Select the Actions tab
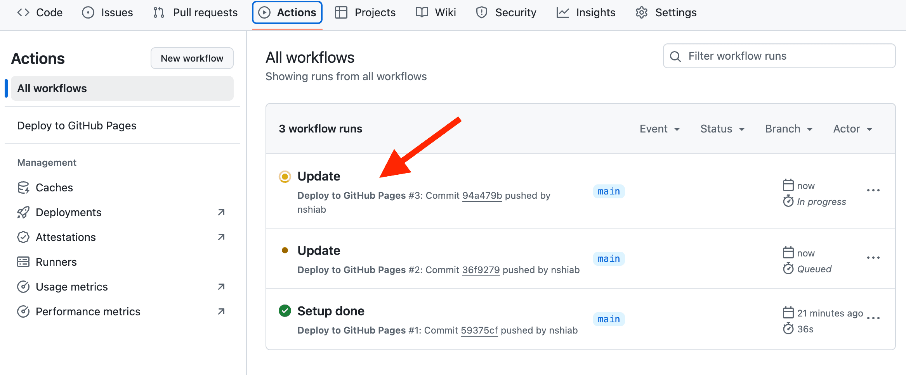 [287, 12]
